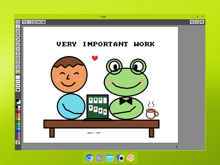Select the Rectangle shape tool
This screenshot has height=165, width=220.
click(18, 58)
